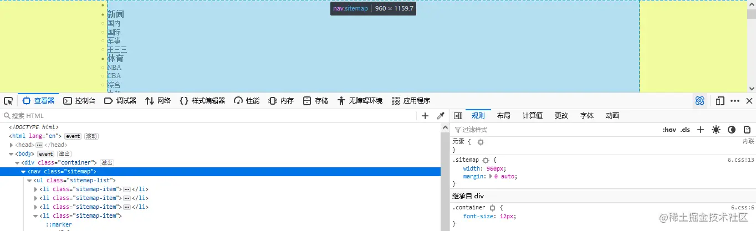Toggle responsive design mode icon
Viewport: 756px width, 231px height.
click(720, 101)
